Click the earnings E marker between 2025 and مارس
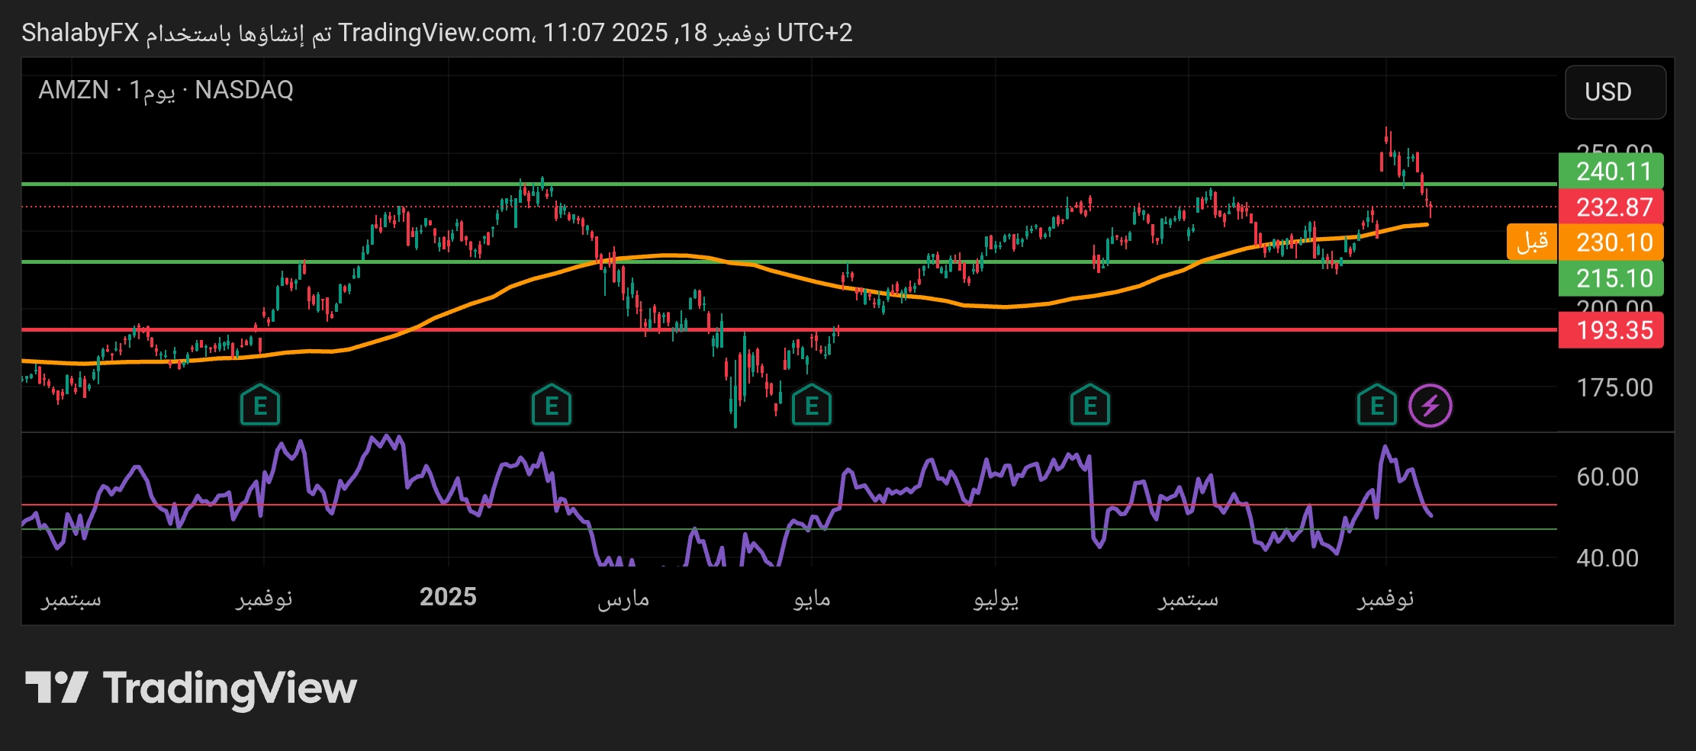The height and width of the screenshot is (751, 1696). pyautogui.click(x=551, y=406)
